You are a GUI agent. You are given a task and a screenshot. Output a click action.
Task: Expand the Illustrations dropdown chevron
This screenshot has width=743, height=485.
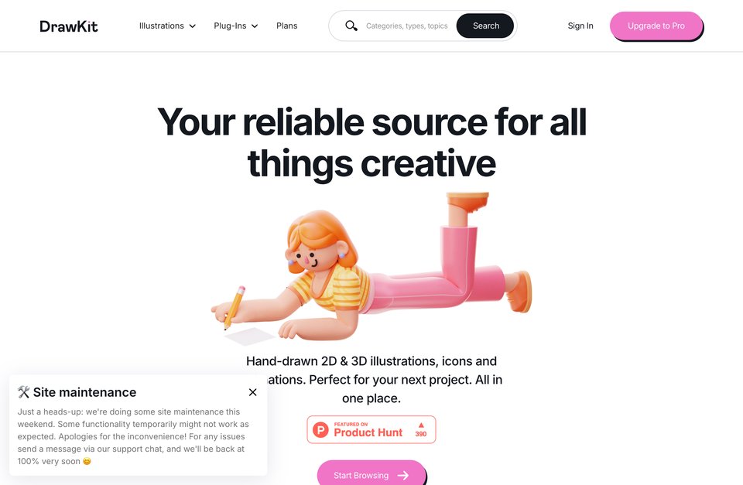[x=193, y=26]
